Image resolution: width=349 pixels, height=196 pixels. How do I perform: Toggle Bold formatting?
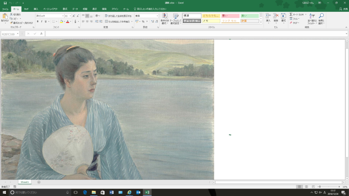pyautogui.click(x=38, y=21)
